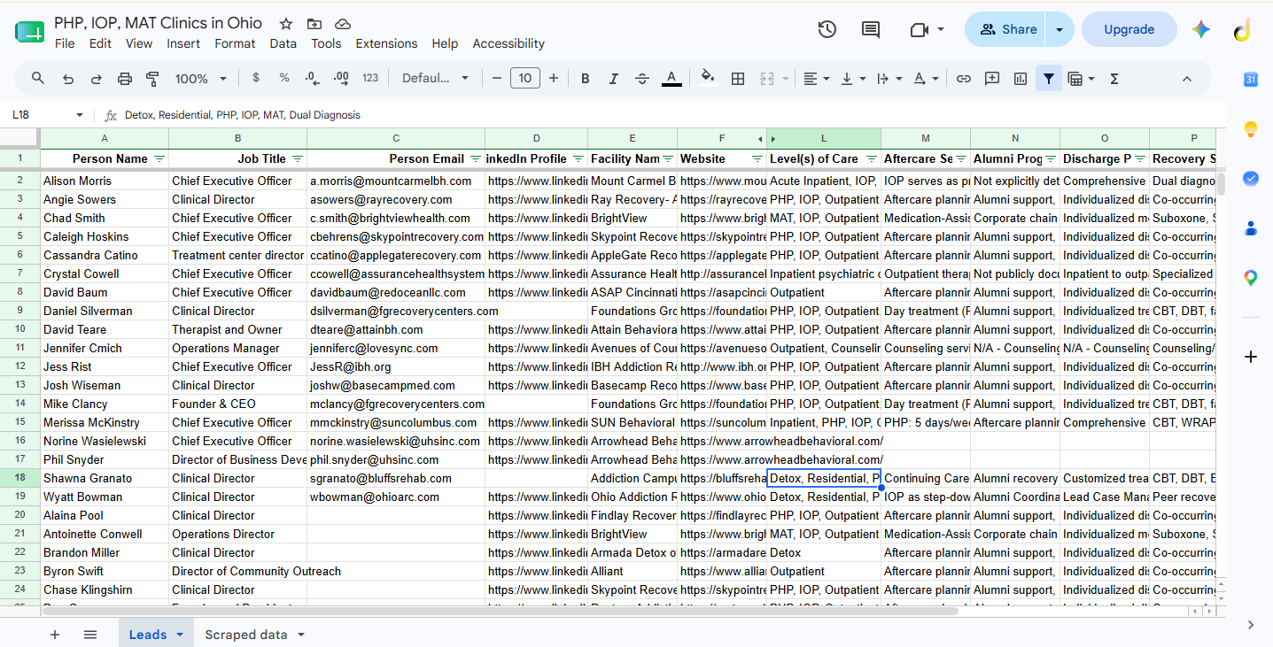
Task: Open the Gemini assistant
Action: 1201,29
